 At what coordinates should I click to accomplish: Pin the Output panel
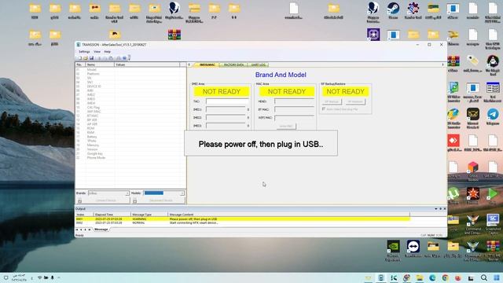(440, 209)
